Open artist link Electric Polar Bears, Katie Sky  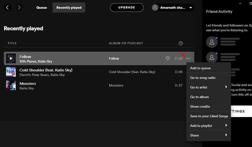(x=42, y=75)
